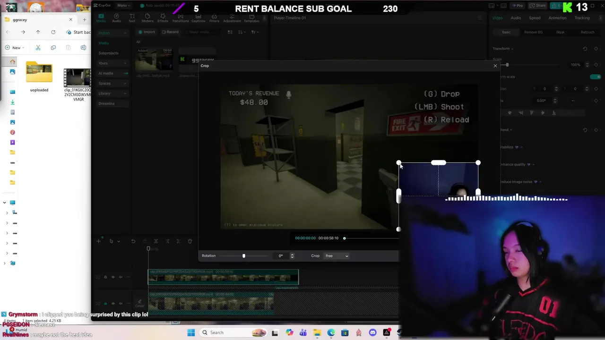Open the New dropdown in File Explorer
This screenshot has height=340, width=605.
click(14, 48)
